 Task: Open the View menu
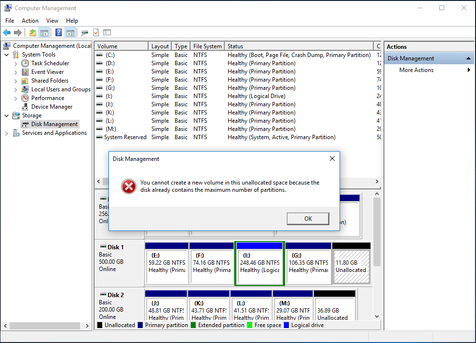point(52,20)
